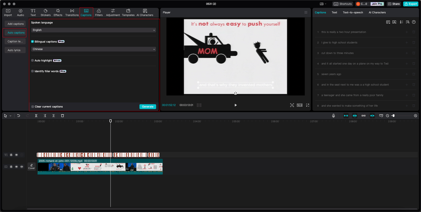Click the fullscreen player icon

click(x=308, y=105)
